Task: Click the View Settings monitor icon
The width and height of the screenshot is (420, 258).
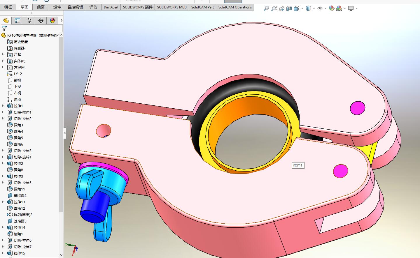Action: (351, 9)
